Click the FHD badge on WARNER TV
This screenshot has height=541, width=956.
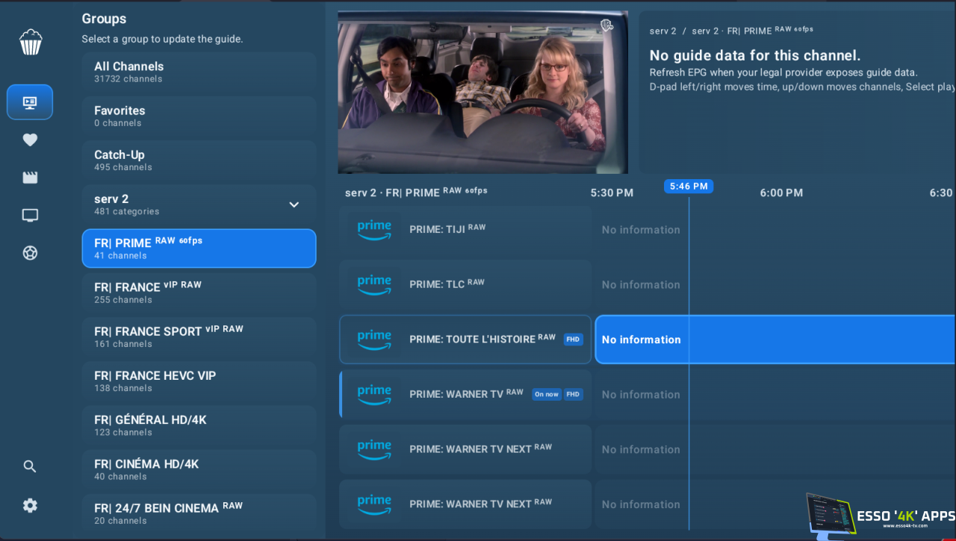pos(573,394)
